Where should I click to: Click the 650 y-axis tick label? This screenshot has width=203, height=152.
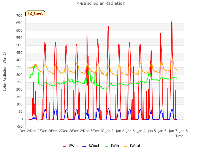pos(19,23)
